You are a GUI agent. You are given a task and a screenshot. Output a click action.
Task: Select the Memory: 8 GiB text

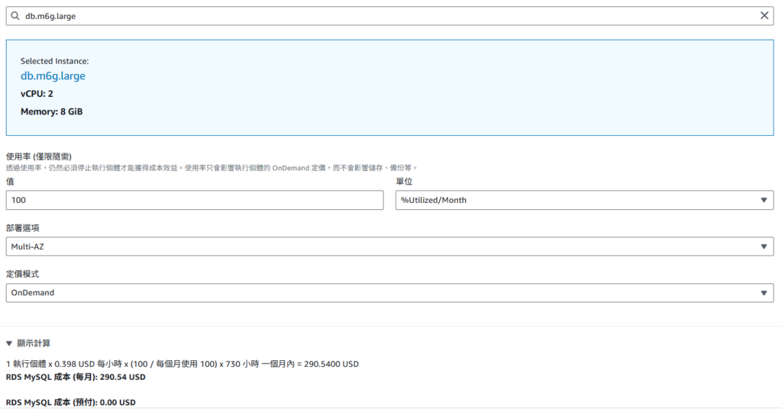click(51, 112)
